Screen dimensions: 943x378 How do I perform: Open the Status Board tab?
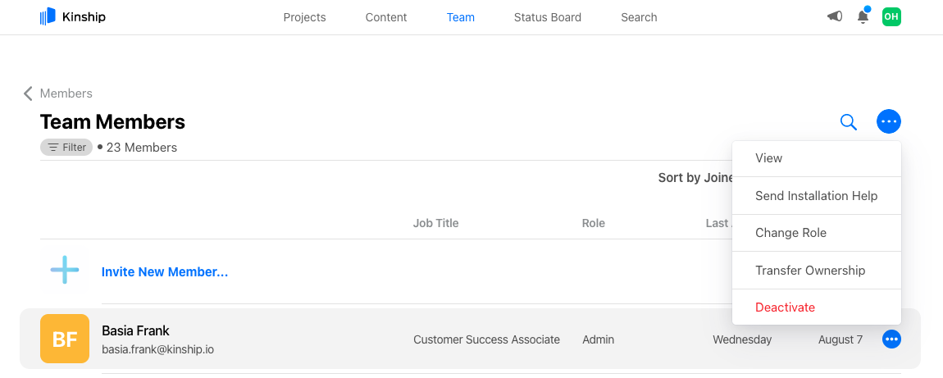547,17
